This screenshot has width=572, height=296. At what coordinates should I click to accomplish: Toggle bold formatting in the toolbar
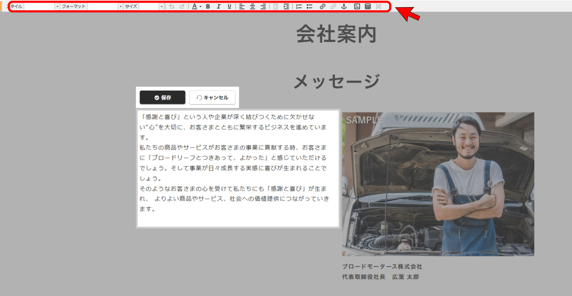coord(208,7)
